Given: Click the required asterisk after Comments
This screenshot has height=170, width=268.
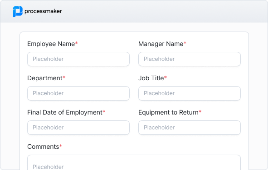Looking at the screenshot, I should coord(61,146).
